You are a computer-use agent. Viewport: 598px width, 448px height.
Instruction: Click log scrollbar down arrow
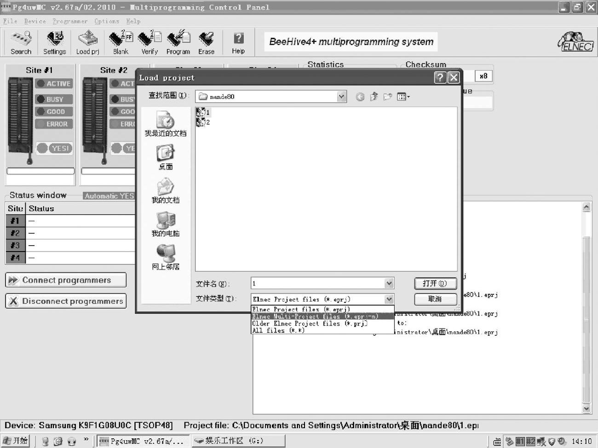click(x=586, y=408)
